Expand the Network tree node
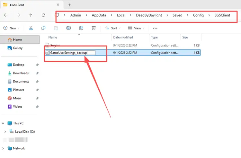Image resolution: width=241 pixels, height=158 pixels. click(3, 148)
